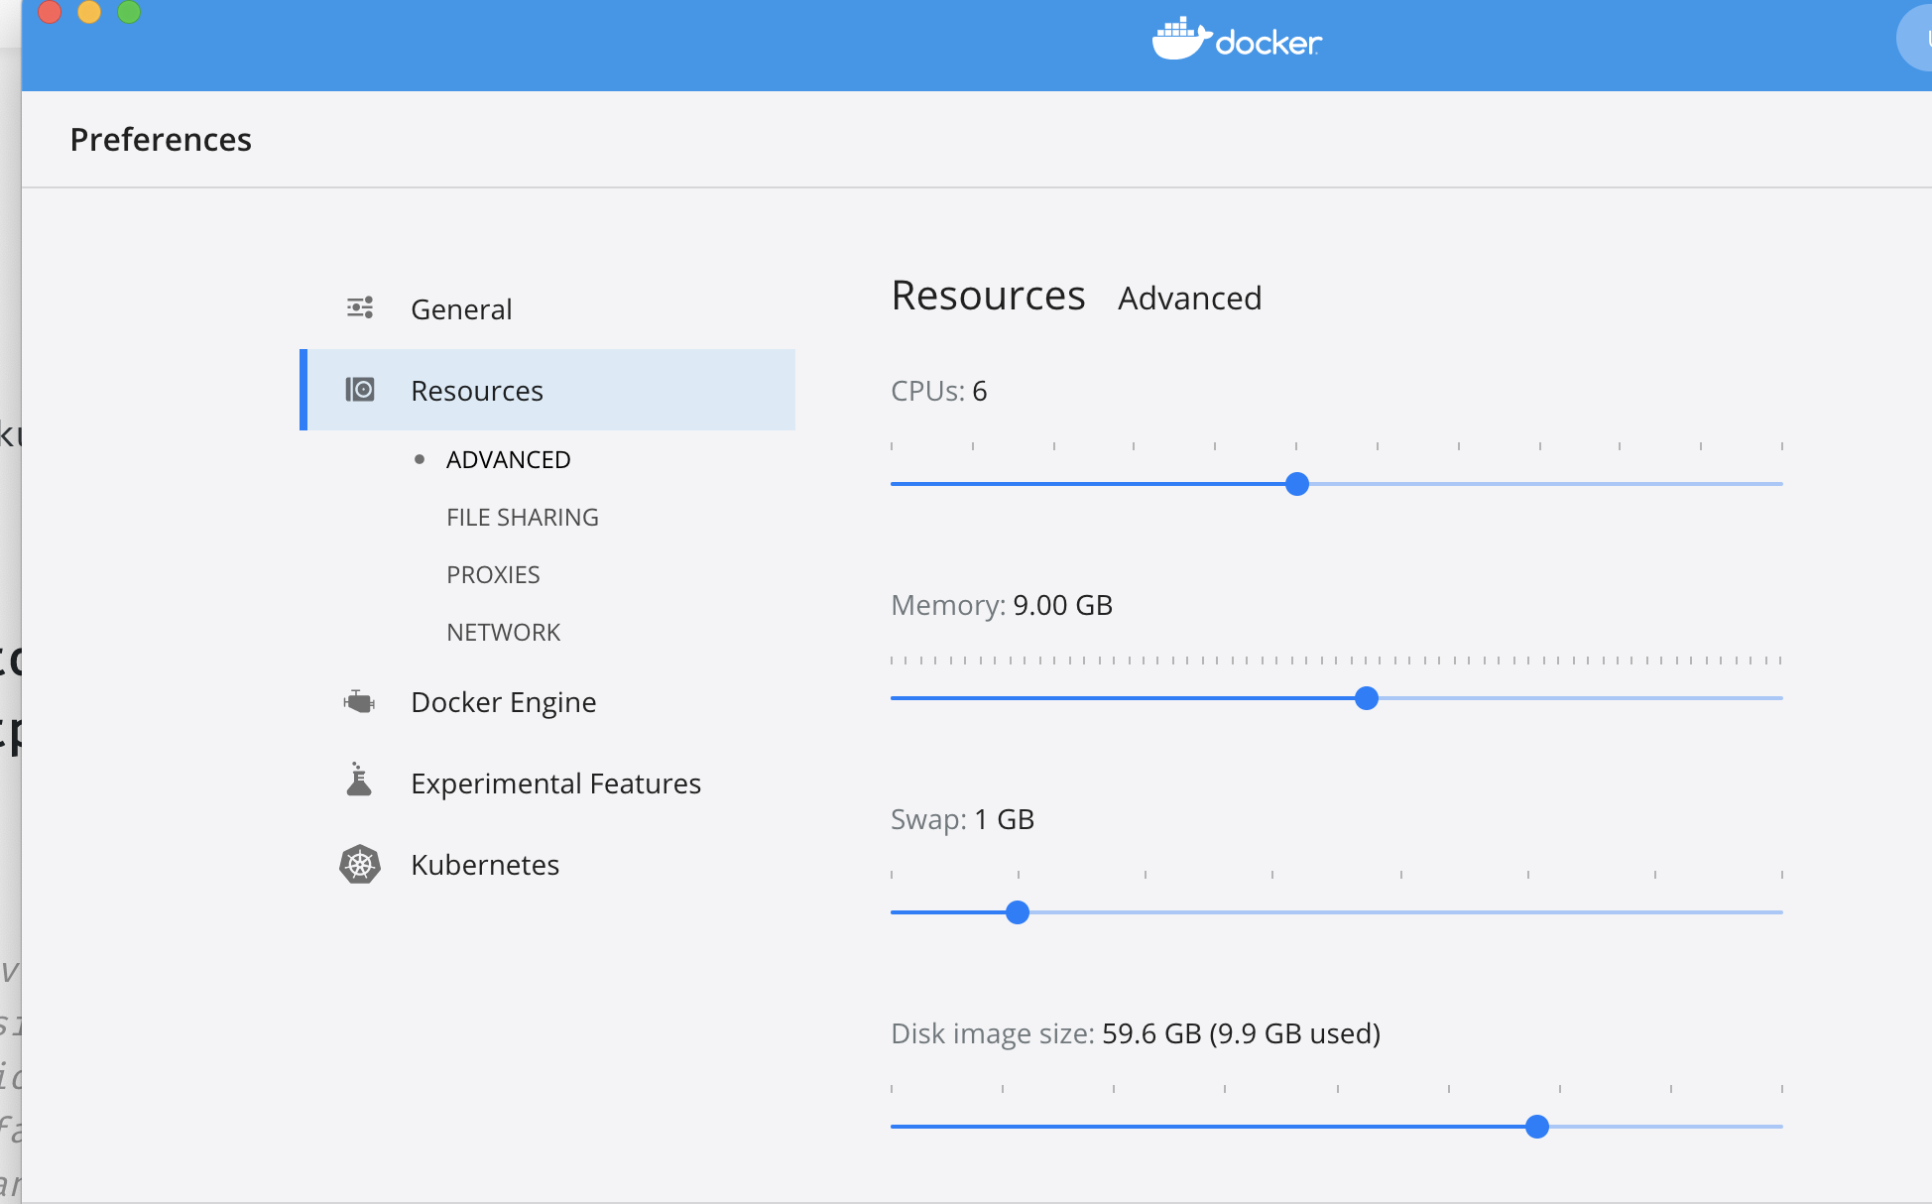The height and width of the screenshot is (1204, 1932).
Task: Click the Kubernetes wheel icon
Action: (x=359, y=865)
